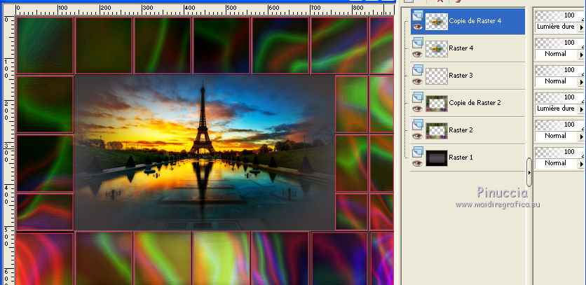This screenshot has width=586, height=285.
Task: Hide the Raster 3 layer via its eye
Action: 418,81
